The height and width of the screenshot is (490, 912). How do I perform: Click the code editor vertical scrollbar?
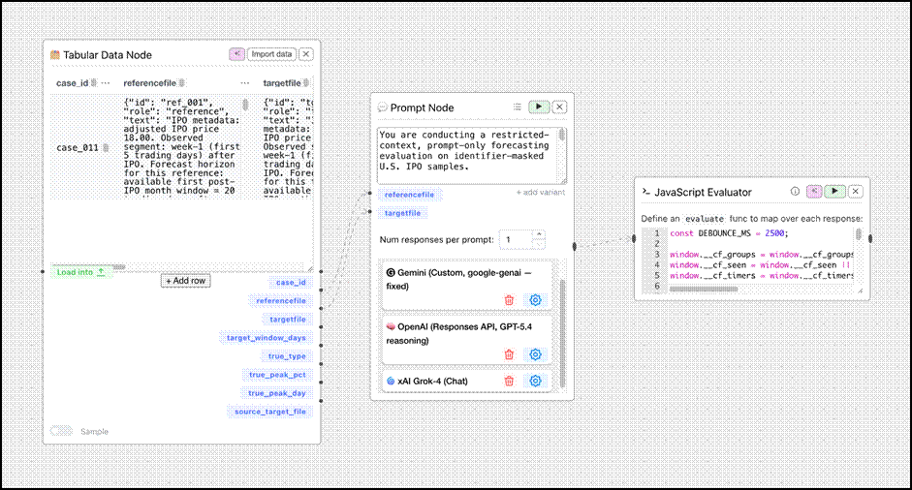tap(858, 234)
